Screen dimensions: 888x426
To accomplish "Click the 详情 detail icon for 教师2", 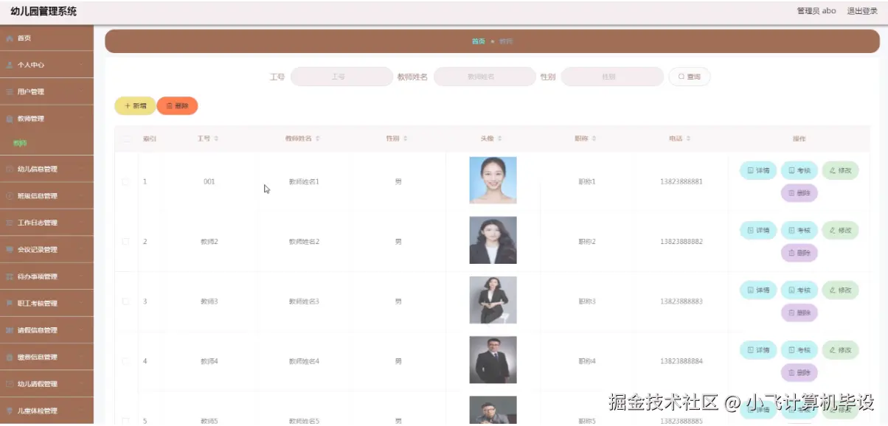I will tap(751, 230).
